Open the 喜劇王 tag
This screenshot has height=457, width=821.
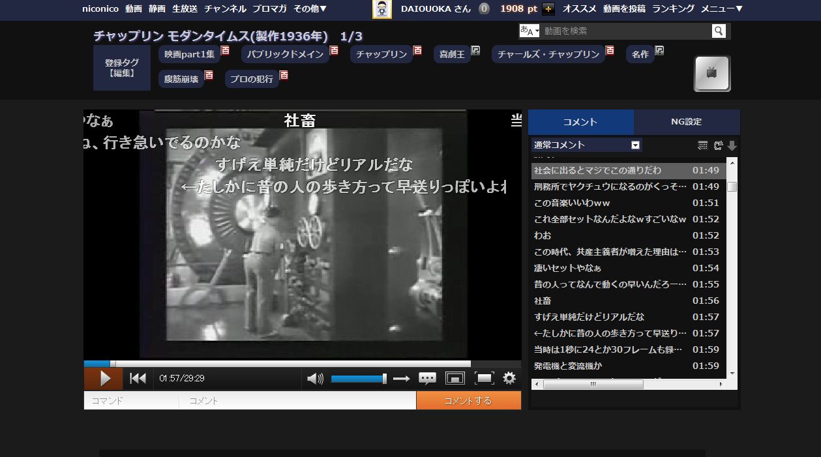(x=452, y=54)
